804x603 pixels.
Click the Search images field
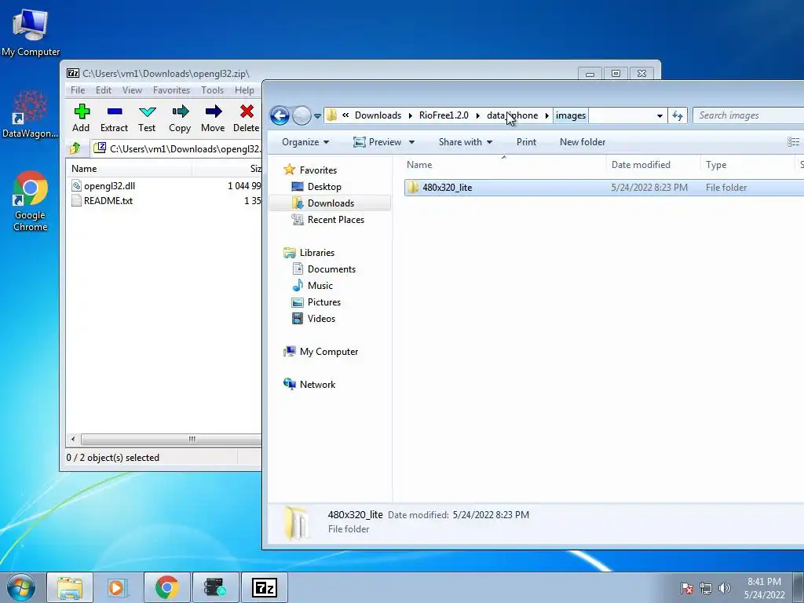[748, 115]
